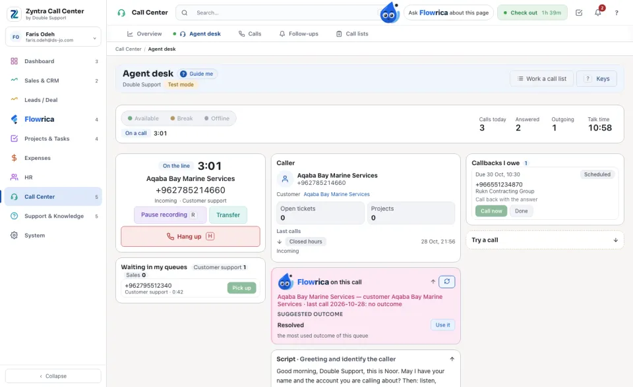Click the Sales & CRM chart icon
The image size is (633, 387).
coord(14,80)
